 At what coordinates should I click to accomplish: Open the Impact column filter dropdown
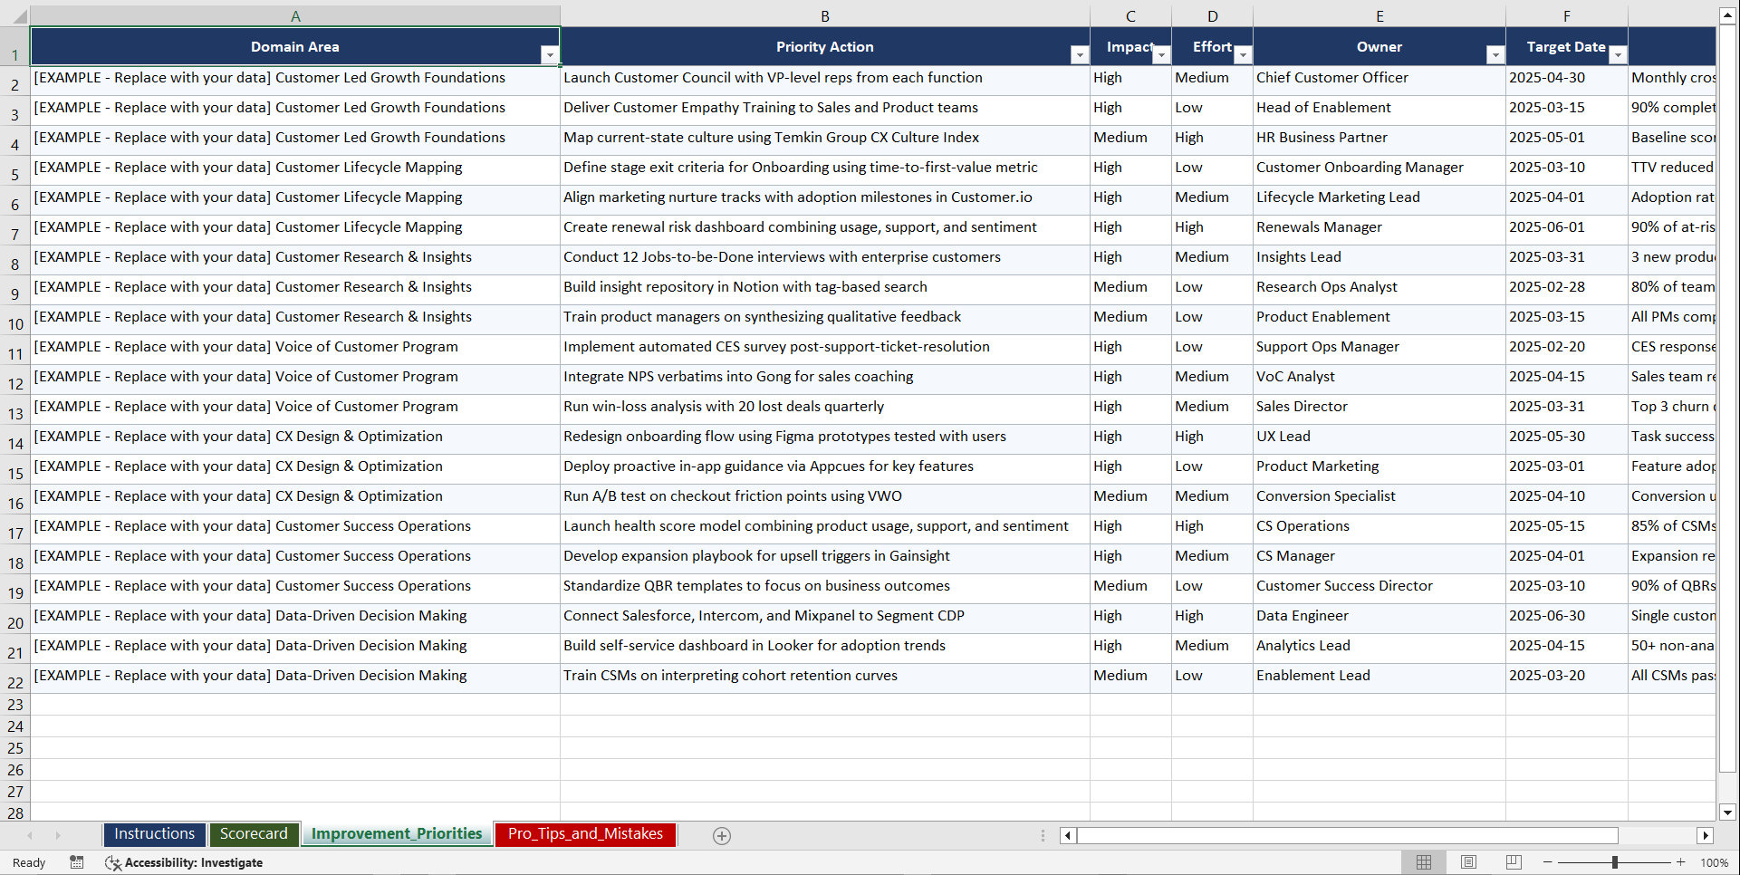pos(1162,54)
